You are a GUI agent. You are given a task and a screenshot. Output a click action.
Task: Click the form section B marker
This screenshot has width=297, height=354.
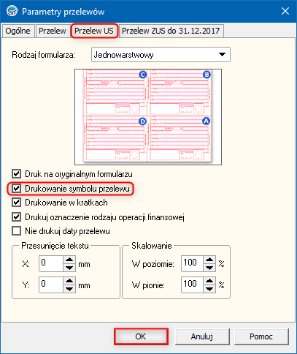point(207,75)
